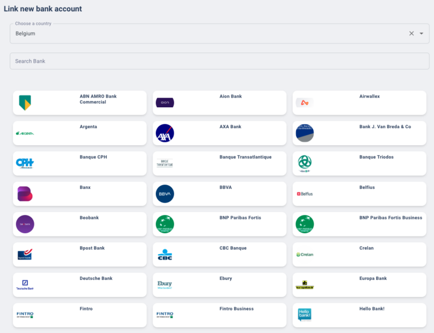Viewport: 434px width, 333px height.
Task: Choose Banque Triodos name text
Action: (x=376, y=157)
